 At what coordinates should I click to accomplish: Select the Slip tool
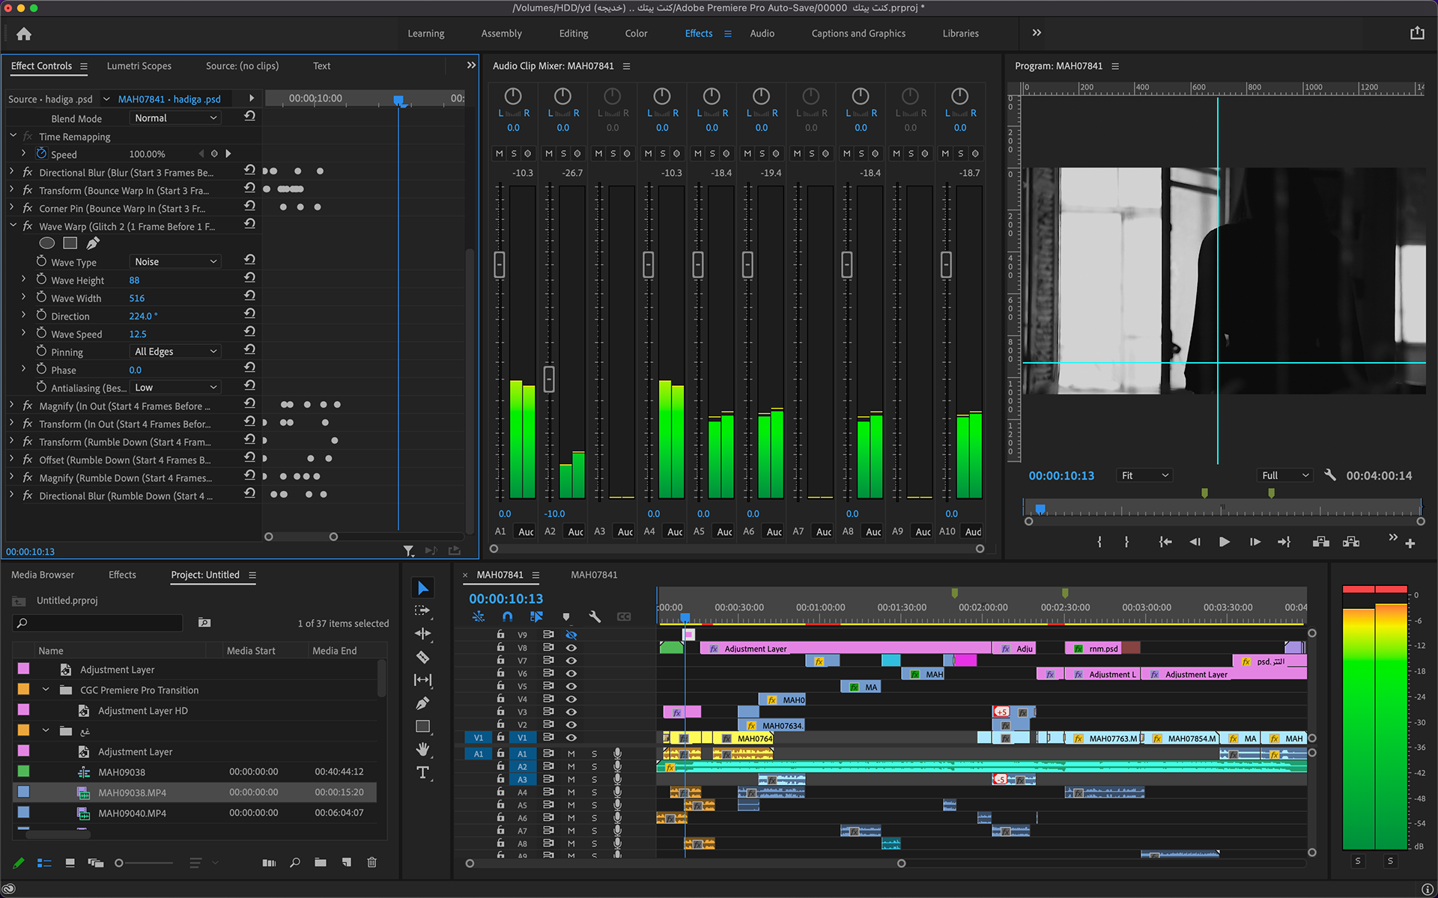[x=423, y=680]
